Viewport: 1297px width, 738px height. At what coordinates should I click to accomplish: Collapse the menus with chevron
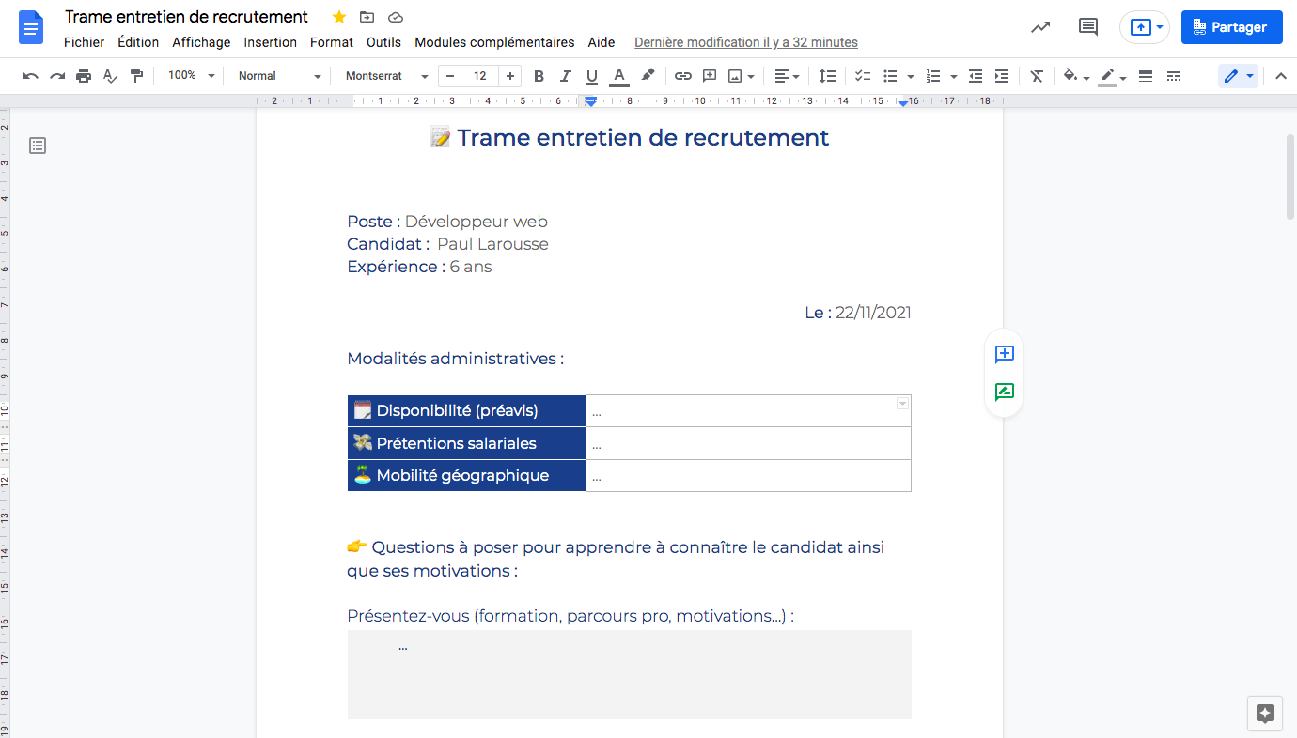pyautogui.click(x=1280, y=76)
